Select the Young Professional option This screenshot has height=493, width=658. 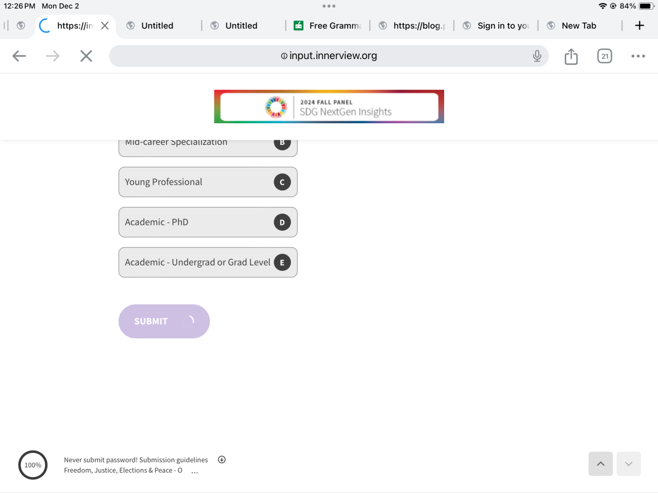pos(208,182)
